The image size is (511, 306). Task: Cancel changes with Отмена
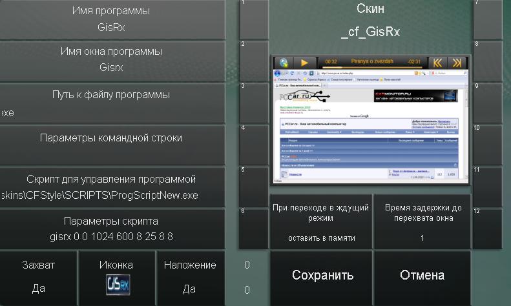coord(422,278)
